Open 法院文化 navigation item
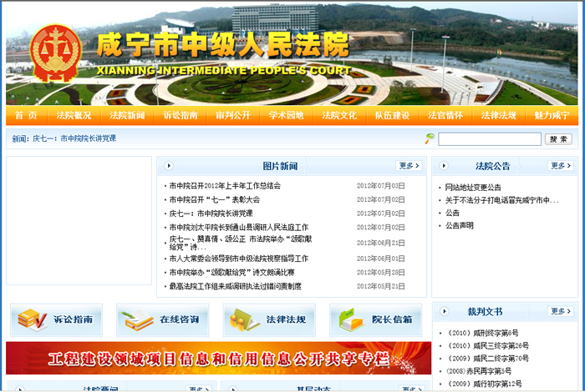 tap(339, 115)
